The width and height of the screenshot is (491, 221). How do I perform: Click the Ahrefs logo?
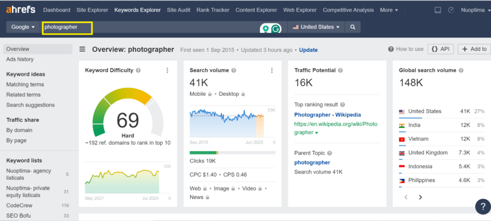(21, 10)
